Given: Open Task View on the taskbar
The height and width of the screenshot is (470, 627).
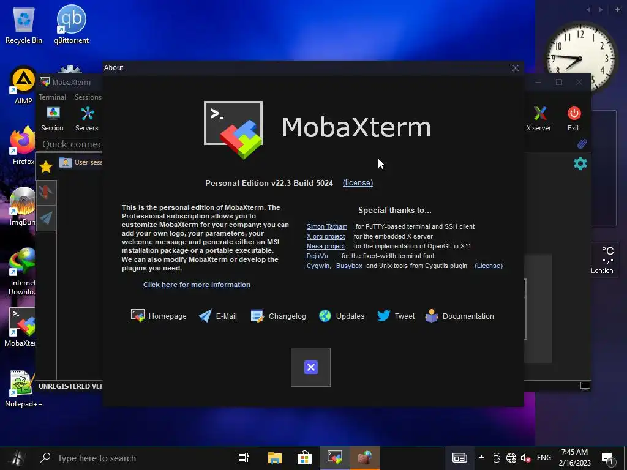Looking at the screenshot, I should 244,458.
